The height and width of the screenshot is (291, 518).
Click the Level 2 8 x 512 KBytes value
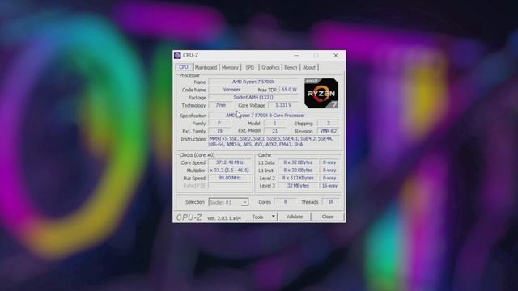298,178
